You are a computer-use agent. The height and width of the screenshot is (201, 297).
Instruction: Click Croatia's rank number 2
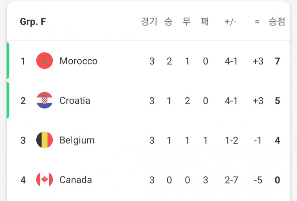[x=23, y=101]
